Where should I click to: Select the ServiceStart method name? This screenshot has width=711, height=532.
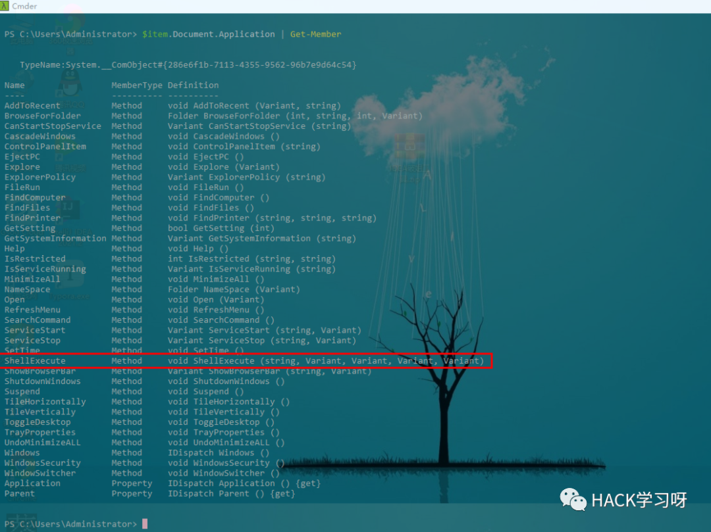pos(35,330)
